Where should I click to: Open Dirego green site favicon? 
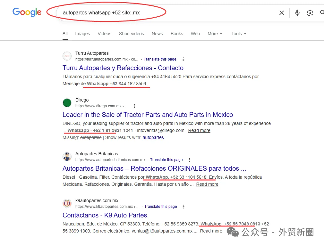point(67,103)
